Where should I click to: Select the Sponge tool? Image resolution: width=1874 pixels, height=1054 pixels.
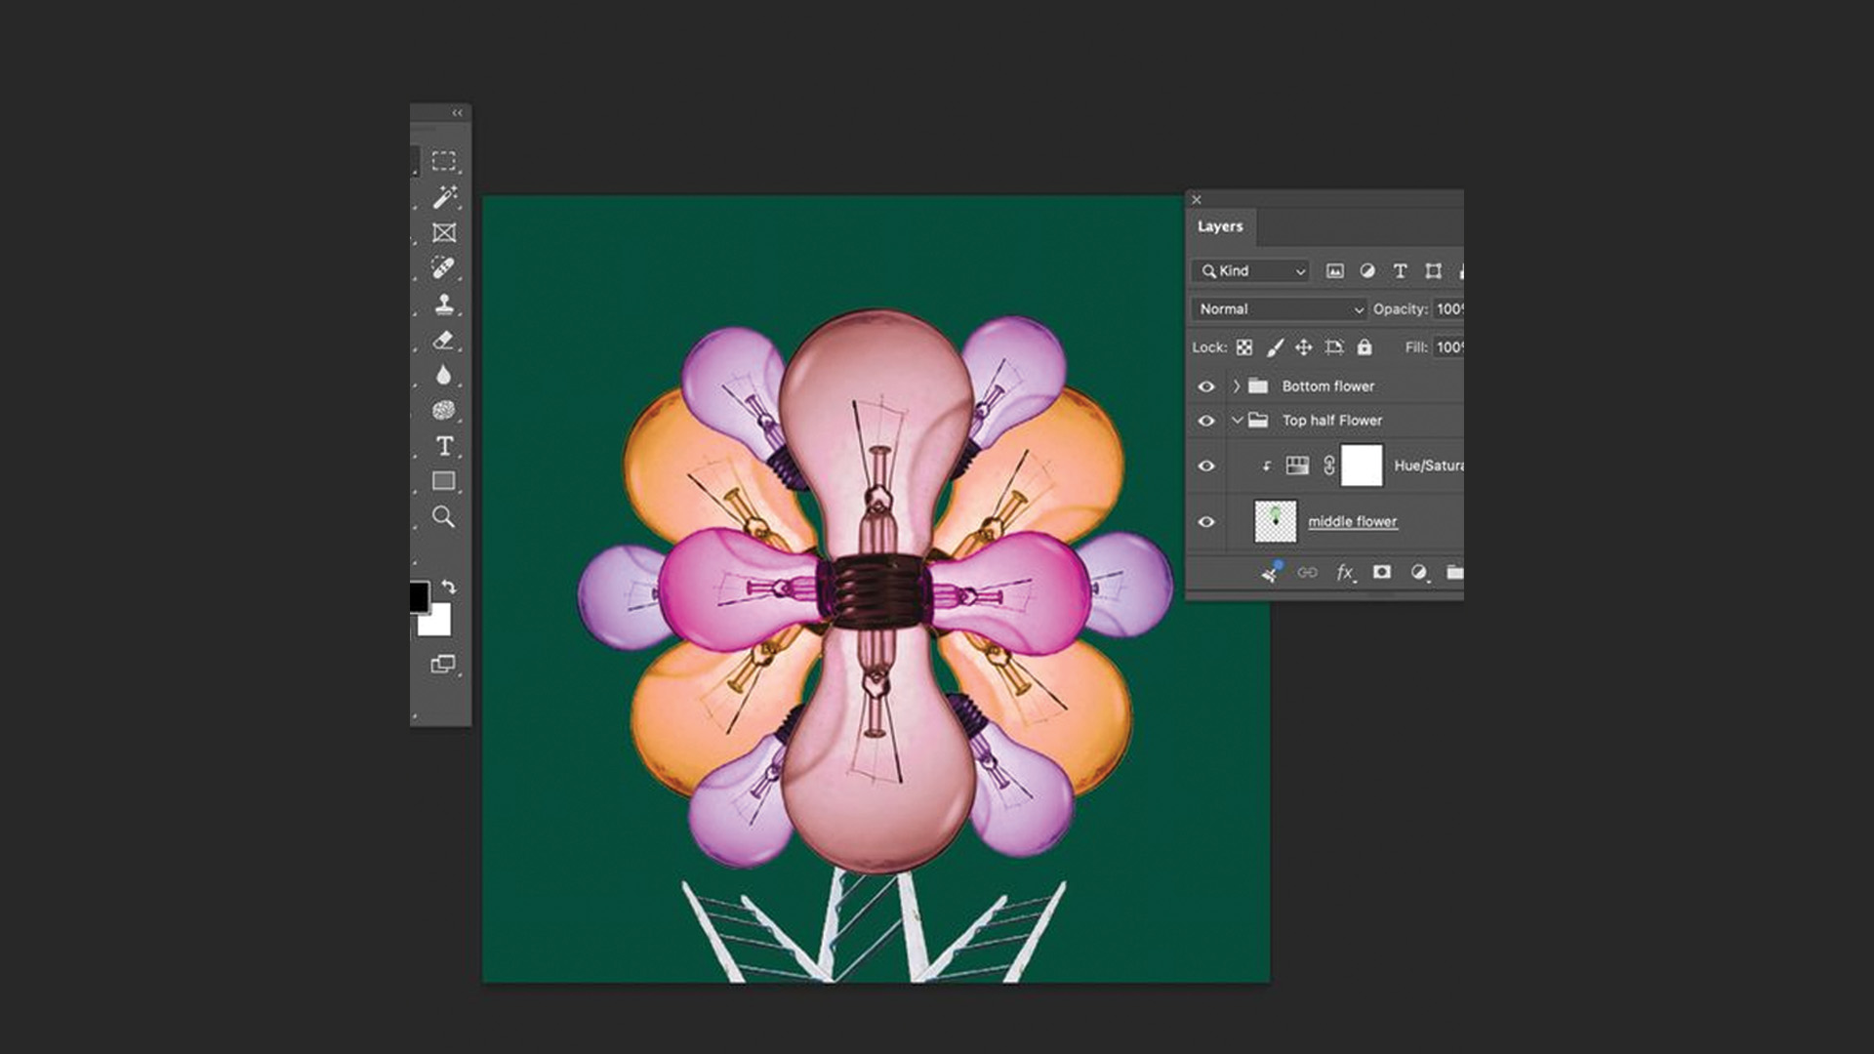click(444, 410)
